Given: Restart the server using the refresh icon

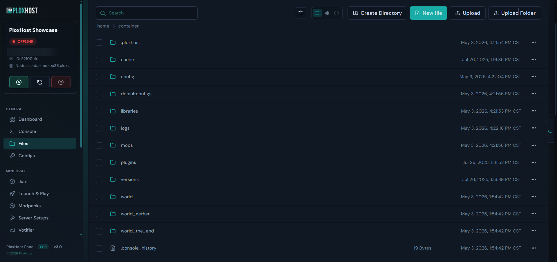Looking at the screenshot, I should tap(40, 82).
